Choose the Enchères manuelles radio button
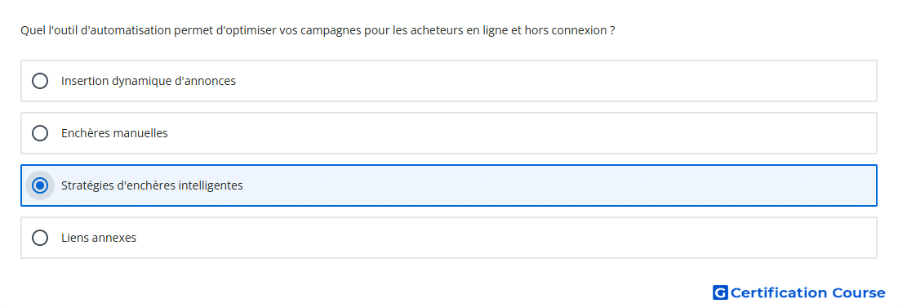 click(x=39, y=133)
